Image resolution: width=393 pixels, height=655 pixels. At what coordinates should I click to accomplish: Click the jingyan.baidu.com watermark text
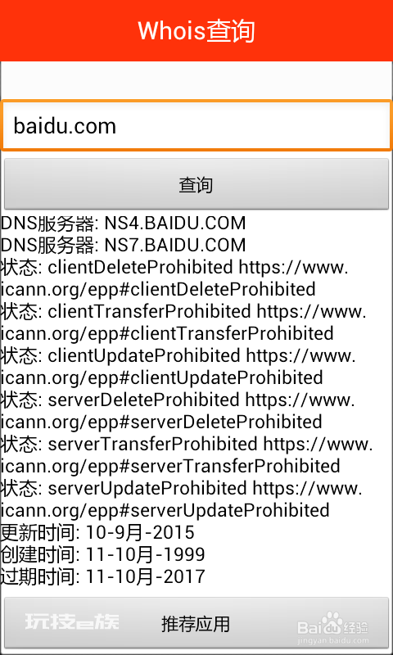coord(333,640)
